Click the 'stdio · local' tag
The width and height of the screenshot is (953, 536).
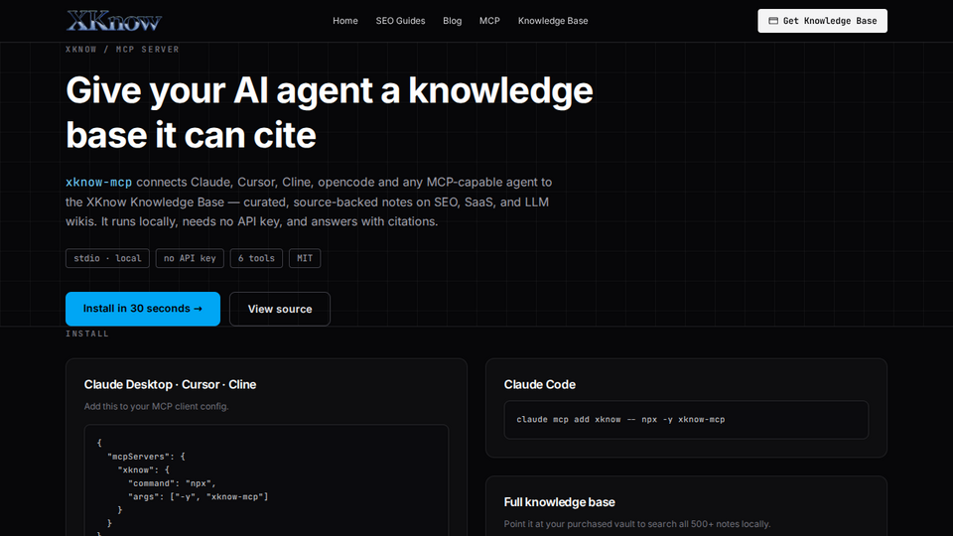coord(107,258)
